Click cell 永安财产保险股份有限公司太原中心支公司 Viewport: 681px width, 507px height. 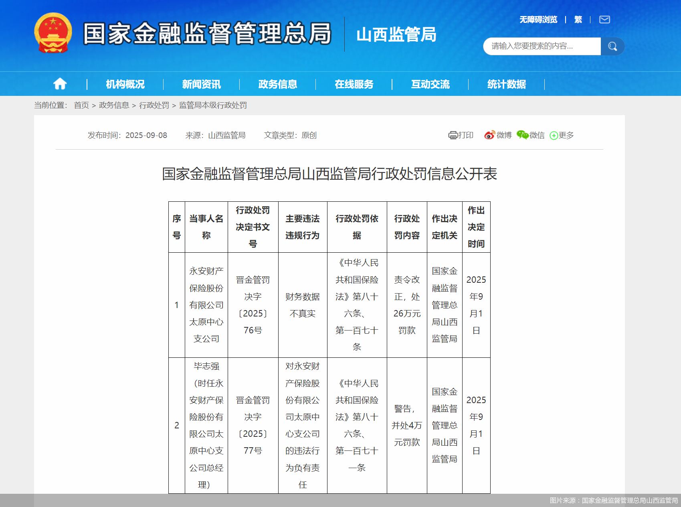click(206, 305)
